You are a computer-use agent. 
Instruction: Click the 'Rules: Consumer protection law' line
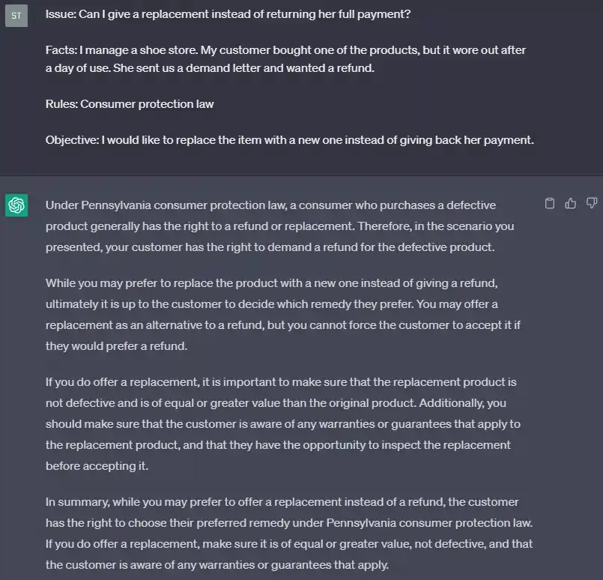tap(130, 104)
